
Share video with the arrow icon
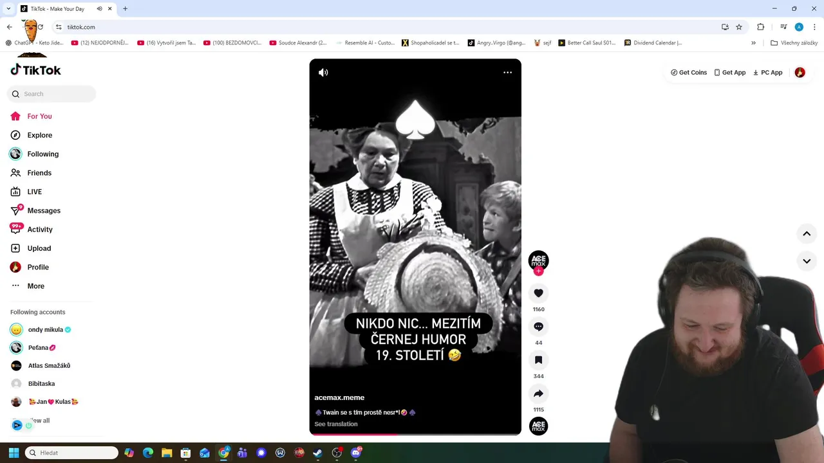point(539,394)
